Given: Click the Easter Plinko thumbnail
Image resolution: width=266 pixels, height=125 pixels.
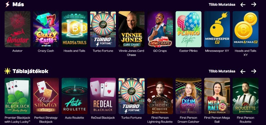Looking at the screenshot, I should 189,29.
